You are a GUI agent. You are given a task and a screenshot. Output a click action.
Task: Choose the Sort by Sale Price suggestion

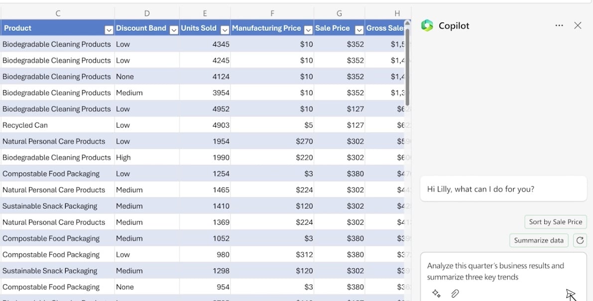555,222
